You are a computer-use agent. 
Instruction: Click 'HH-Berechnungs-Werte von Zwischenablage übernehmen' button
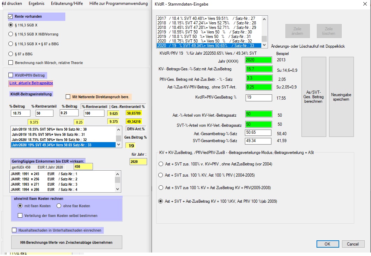66,242
